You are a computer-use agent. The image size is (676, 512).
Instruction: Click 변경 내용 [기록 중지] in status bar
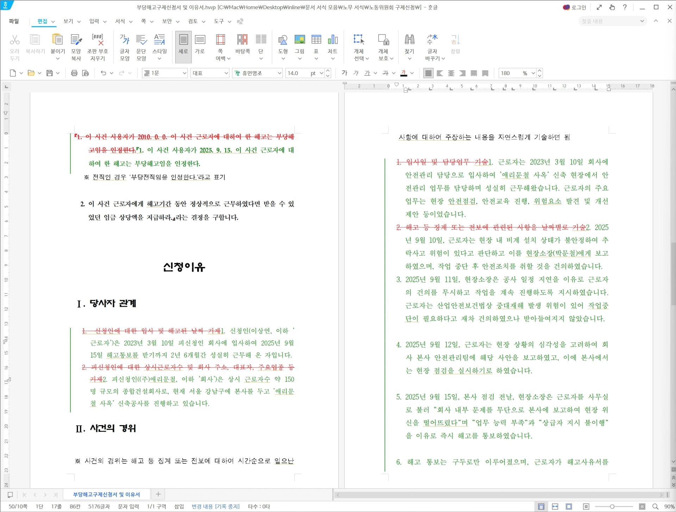point(215,506)
